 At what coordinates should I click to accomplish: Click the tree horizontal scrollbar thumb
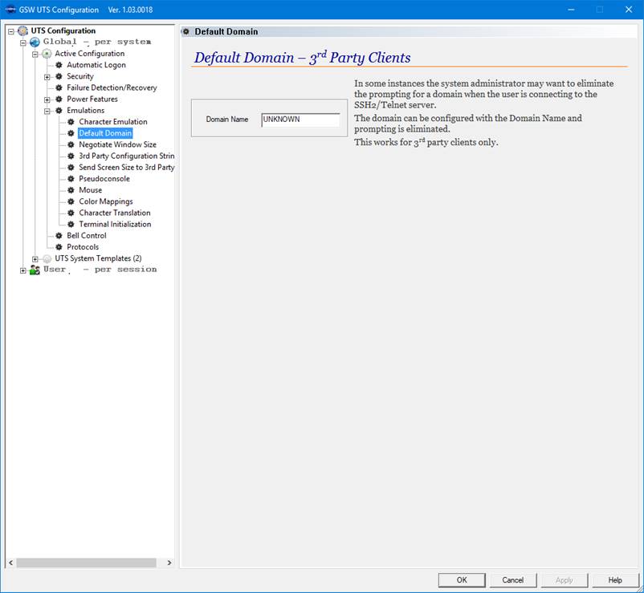[x=86, y=563]
